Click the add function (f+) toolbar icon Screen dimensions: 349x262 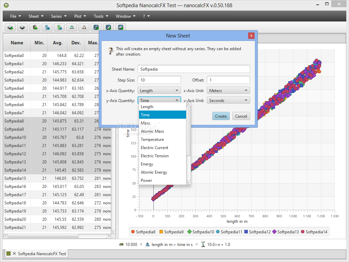96,27
